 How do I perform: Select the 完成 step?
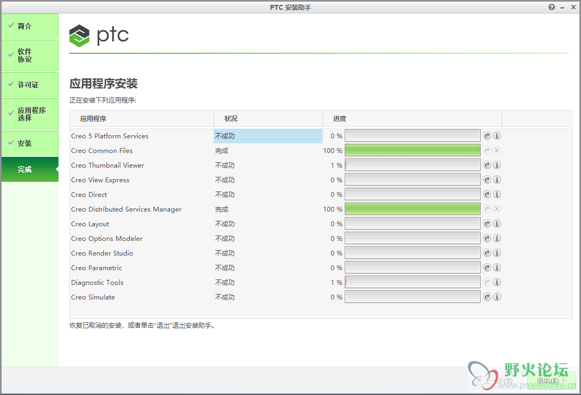(x=30, y=169)
